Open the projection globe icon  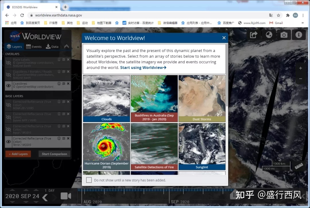point(269,35)
